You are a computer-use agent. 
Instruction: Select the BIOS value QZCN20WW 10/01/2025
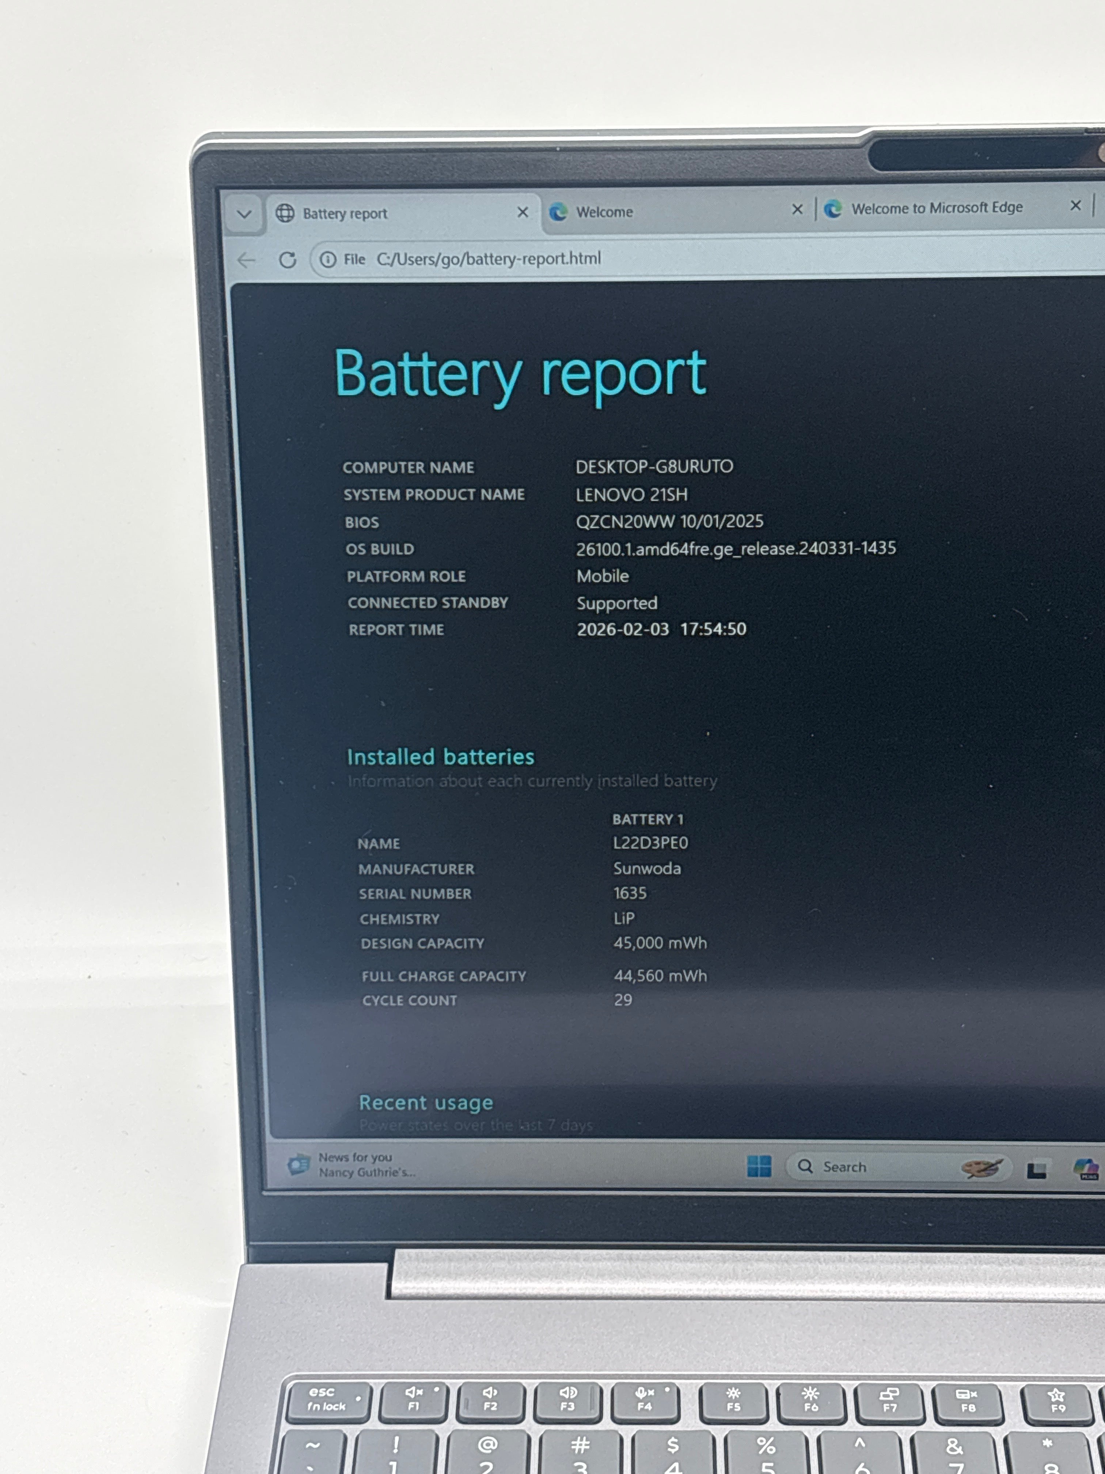(x=669, y=521)
